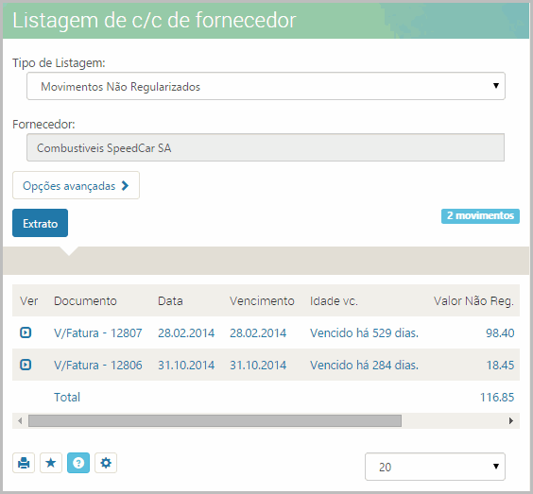
Task: Open the rows-per-page dropdown showing 20
Action: point(435,467)
